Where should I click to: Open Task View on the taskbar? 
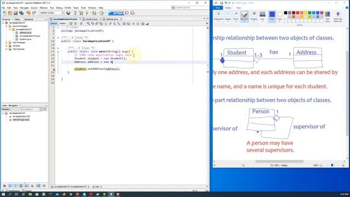tap(16, 194)
